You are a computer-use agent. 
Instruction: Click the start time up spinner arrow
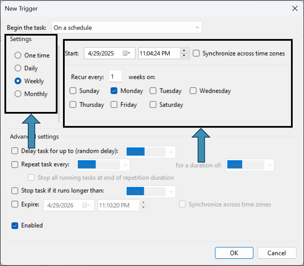click(x=185, y=51)
